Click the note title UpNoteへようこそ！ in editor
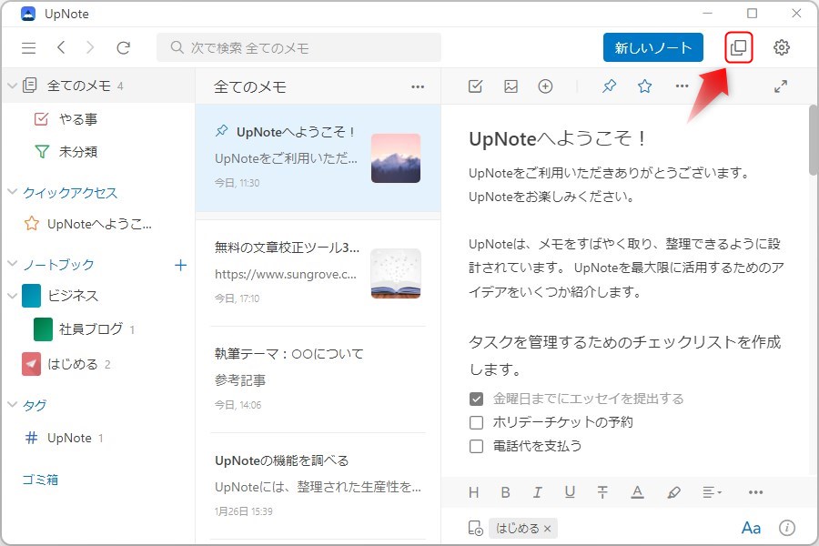Viewport: 819px width, 546px height. (x=557, y=139)
